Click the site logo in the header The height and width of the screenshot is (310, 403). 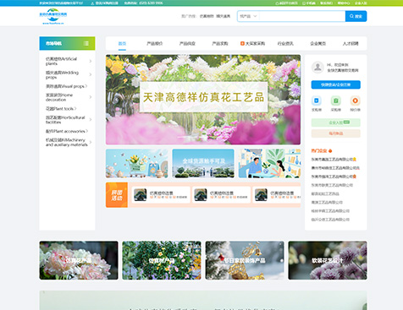53,16
